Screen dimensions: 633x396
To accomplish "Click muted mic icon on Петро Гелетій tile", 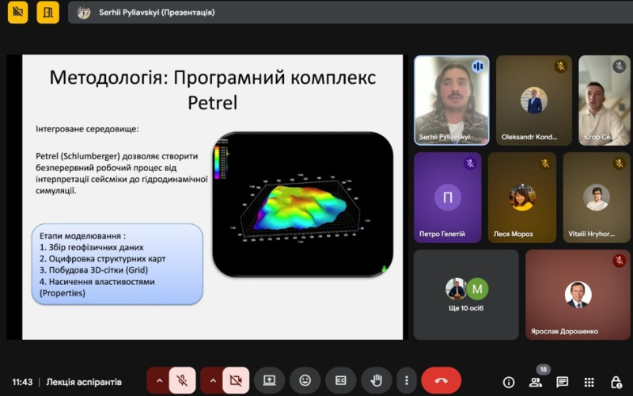I will pyautogui.click(x=470, y=163).
